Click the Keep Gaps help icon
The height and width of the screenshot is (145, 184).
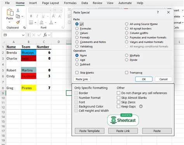[141, 107]
